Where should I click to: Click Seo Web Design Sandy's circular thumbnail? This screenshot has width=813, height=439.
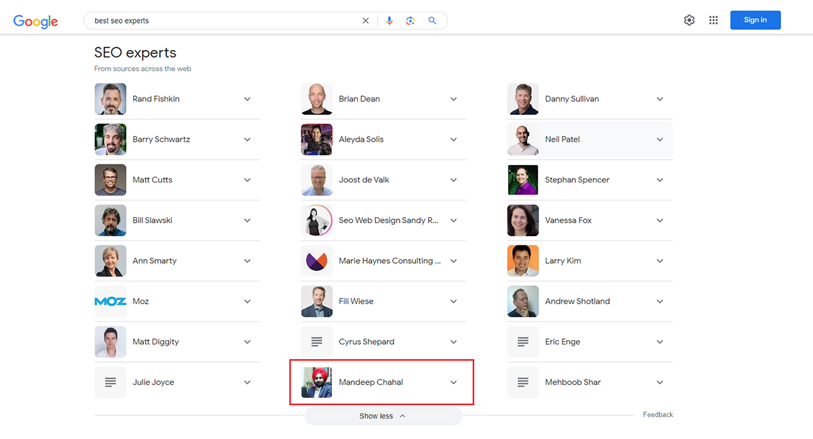[316, 221]
